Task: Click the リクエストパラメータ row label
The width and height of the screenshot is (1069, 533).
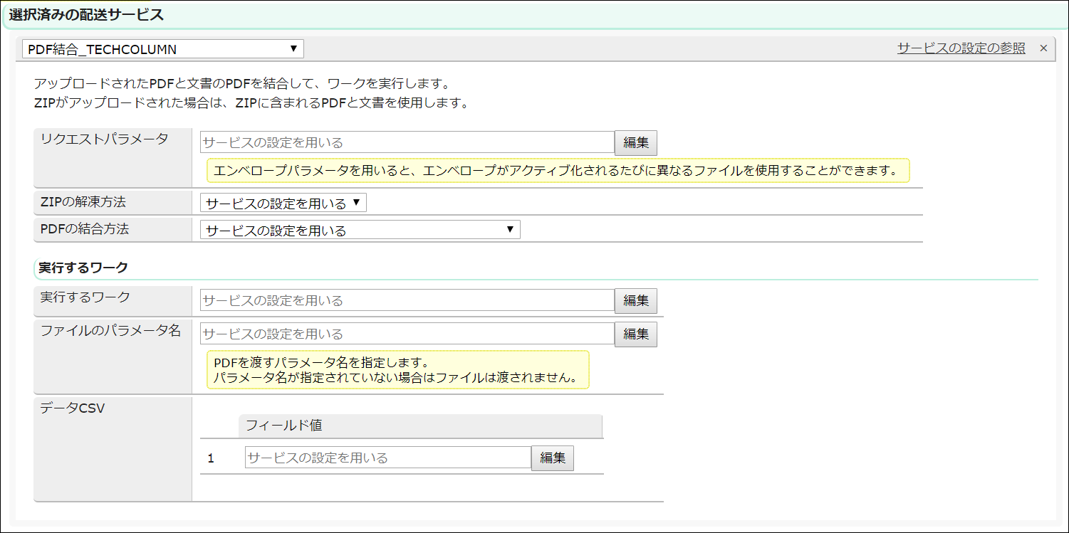Action: [105, 139]
